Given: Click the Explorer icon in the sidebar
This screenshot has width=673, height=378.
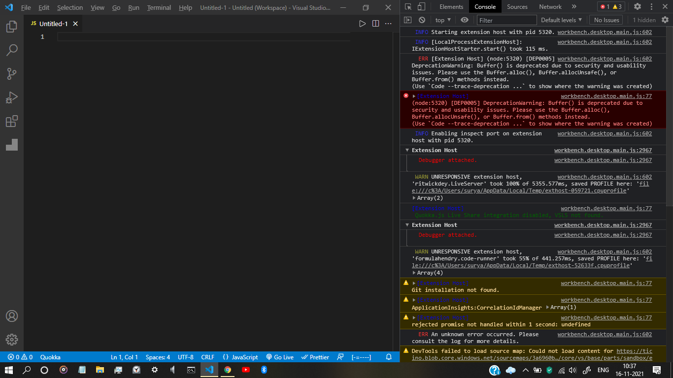Looking at the screenshot, I should point(12,27).
